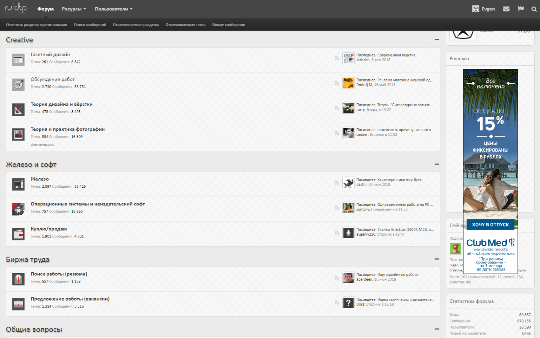Collapse the Железо и софт category

tap(437, 164)
